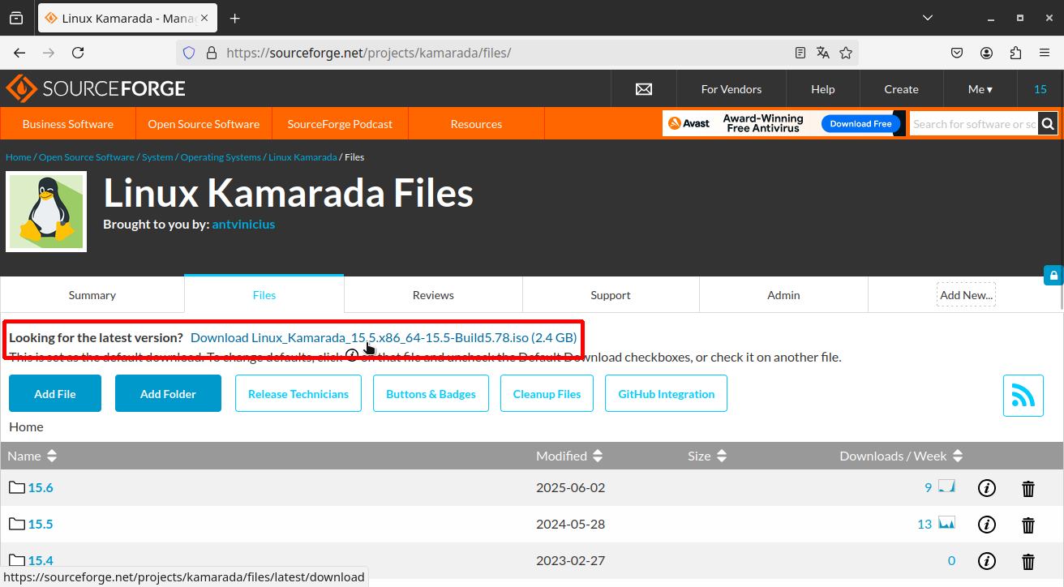The width and height of the screenshot is (1064, 587).
Task: Open the Admin tab
Action: coord(783,295)
